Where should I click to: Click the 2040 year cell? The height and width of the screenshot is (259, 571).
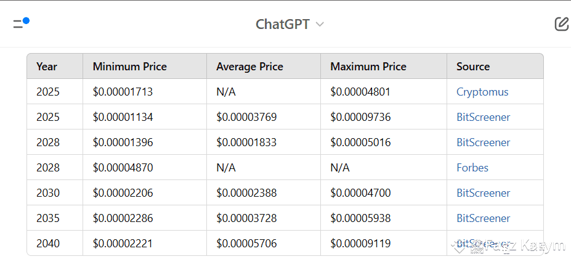click(48, 244)
